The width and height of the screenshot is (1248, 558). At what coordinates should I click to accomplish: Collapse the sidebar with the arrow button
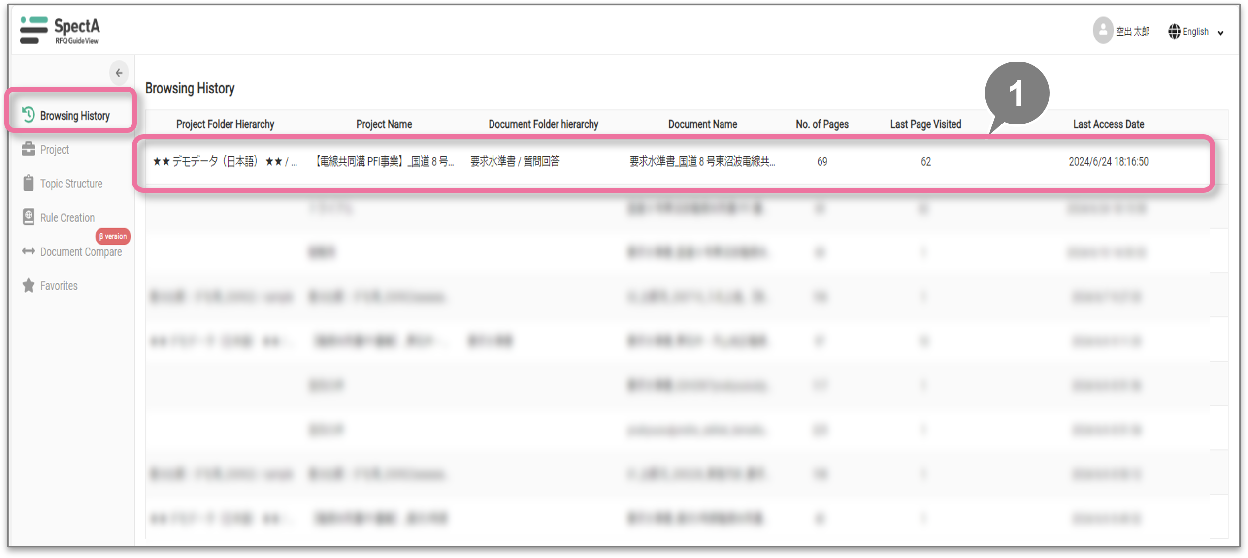pyautogui.click(x=119, y=73)
